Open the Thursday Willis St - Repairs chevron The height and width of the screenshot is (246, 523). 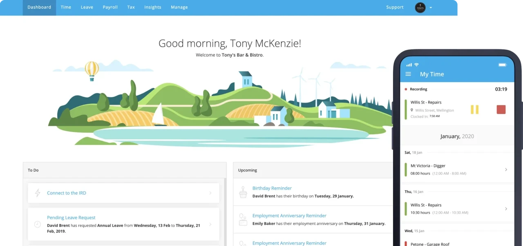click(x=506, y=209)
